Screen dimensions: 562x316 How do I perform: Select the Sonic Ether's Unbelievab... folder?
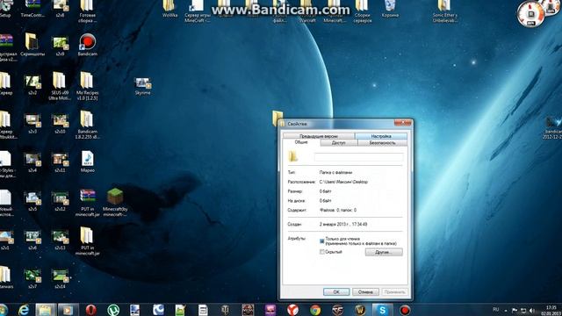[444, 11]
